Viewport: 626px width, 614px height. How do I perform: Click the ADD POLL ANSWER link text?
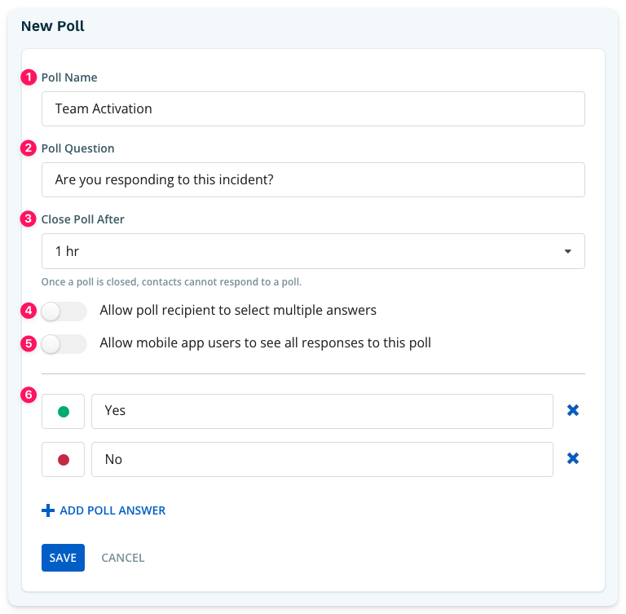click(112, 510)
